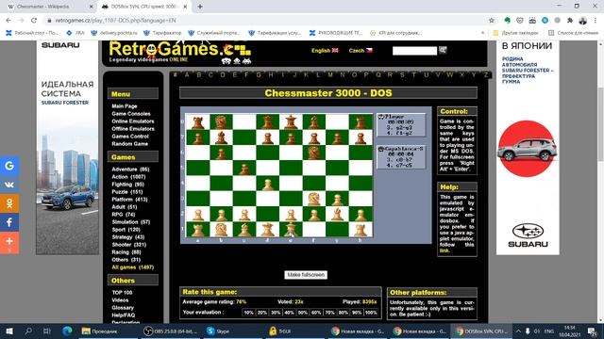Reload the current browser page
The width and height of the screenshot is (604, 339).
(34, 21)
